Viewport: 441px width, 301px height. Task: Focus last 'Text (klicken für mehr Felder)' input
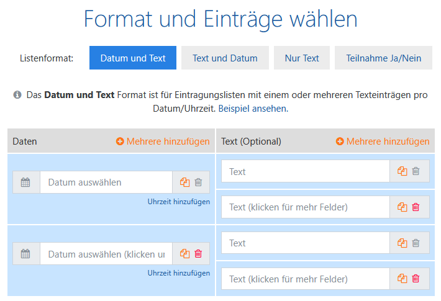(x=306, y=279)
